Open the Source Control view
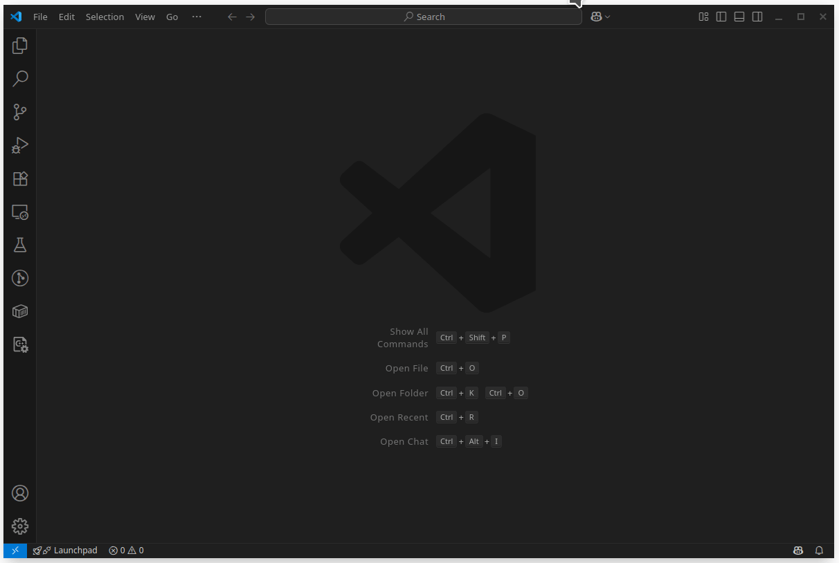Viewport: 839px width, 563px height. (20, 112)
